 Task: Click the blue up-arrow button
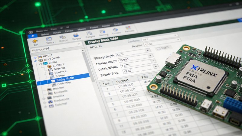click(x=33, y=36)
